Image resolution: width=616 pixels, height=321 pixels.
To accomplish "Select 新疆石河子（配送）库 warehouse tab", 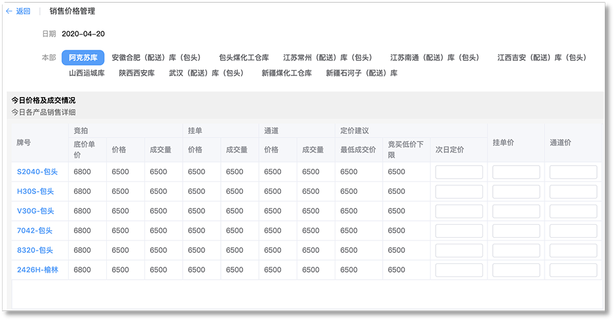I will pyautogui.click(x=362, y=73).
